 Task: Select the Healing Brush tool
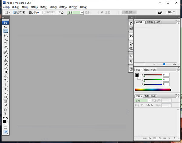[x=5, y=52]
